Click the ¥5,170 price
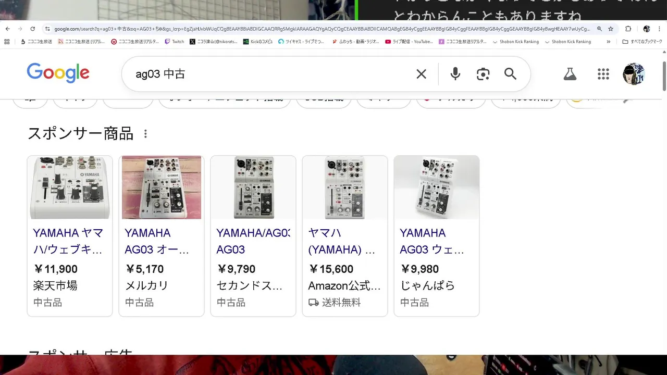This screenshot has width=667, height=375. (x=144, y=269)
